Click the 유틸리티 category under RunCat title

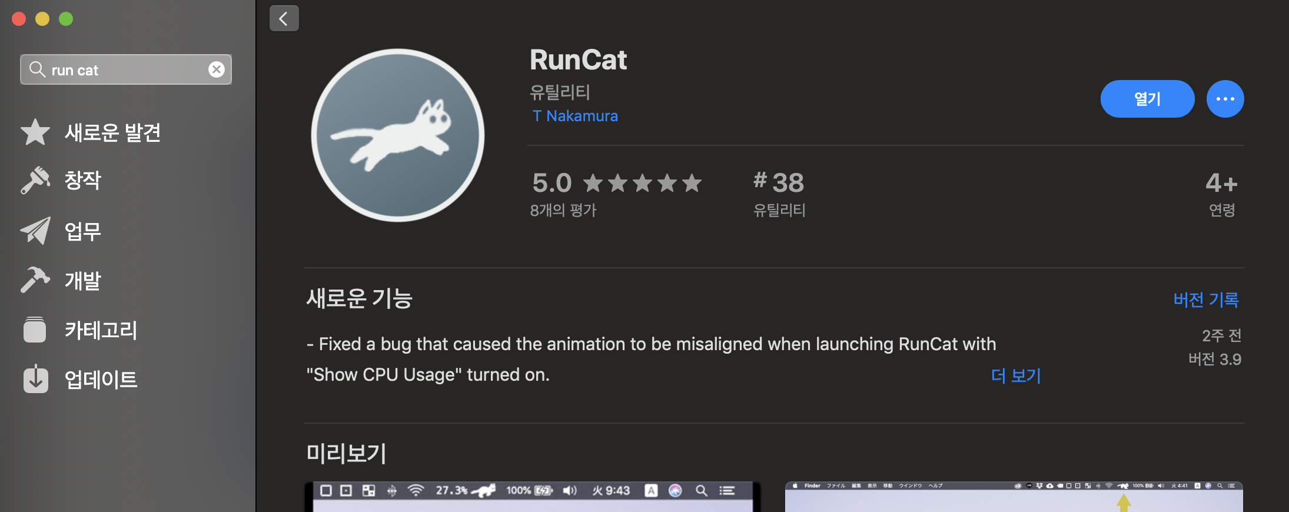[x=560, y=92]
